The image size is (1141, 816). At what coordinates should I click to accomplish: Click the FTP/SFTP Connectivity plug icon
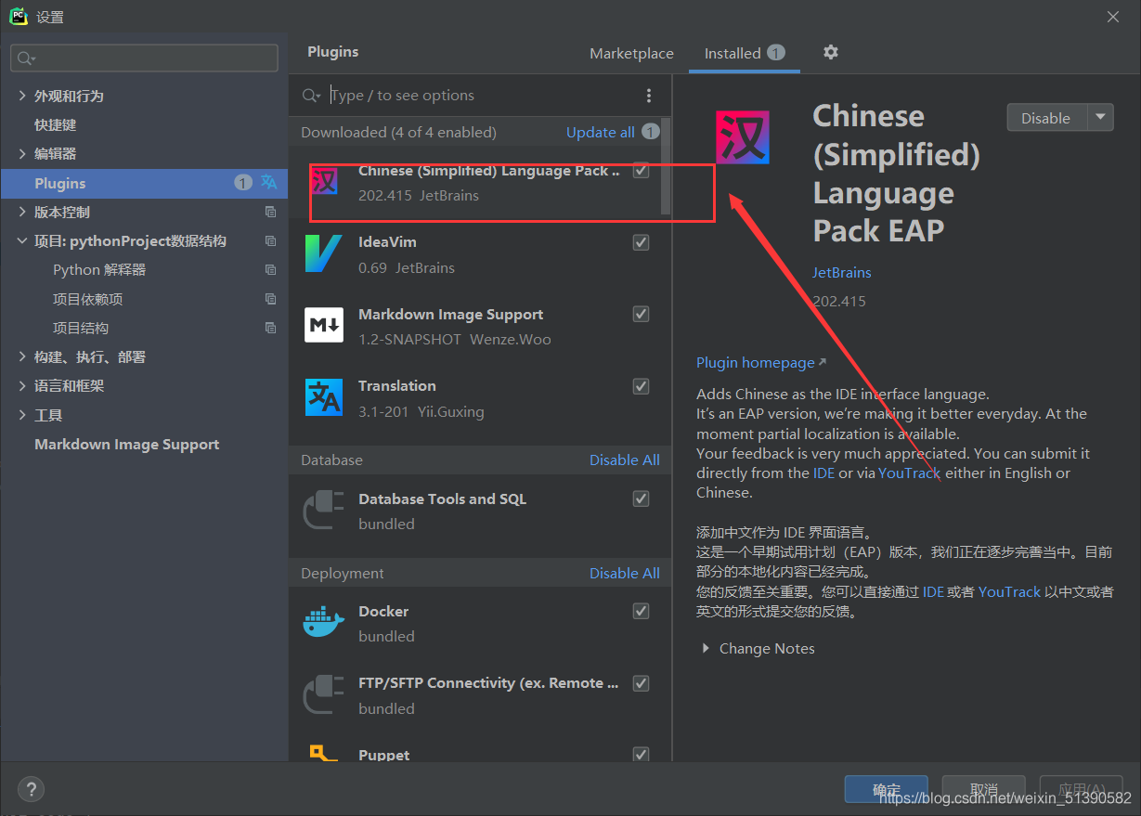coord(324,694)
